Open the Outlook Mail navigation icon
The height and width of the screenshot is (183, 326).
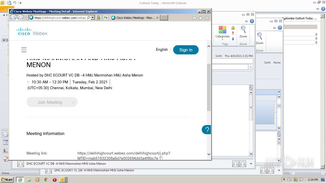pyautogui.click(x=5, y=134)
